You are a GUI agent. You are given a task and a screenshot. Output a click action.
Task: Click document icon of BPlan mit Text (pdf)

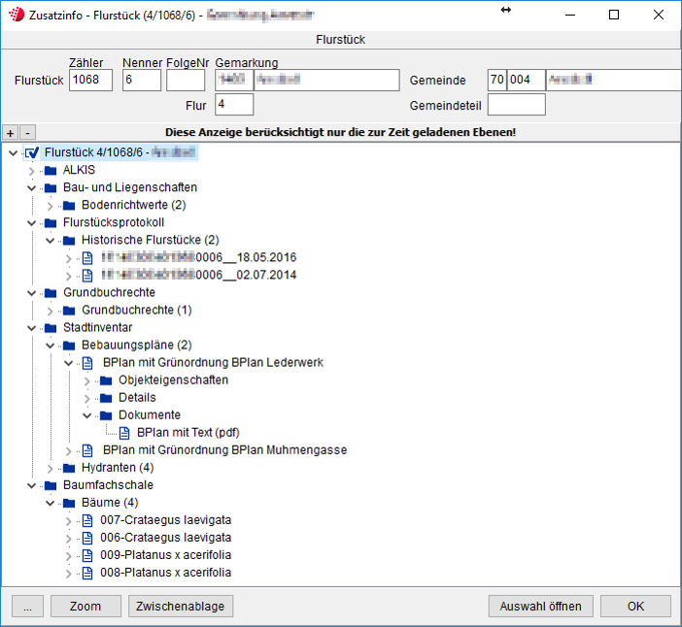[x=124, y=433]
